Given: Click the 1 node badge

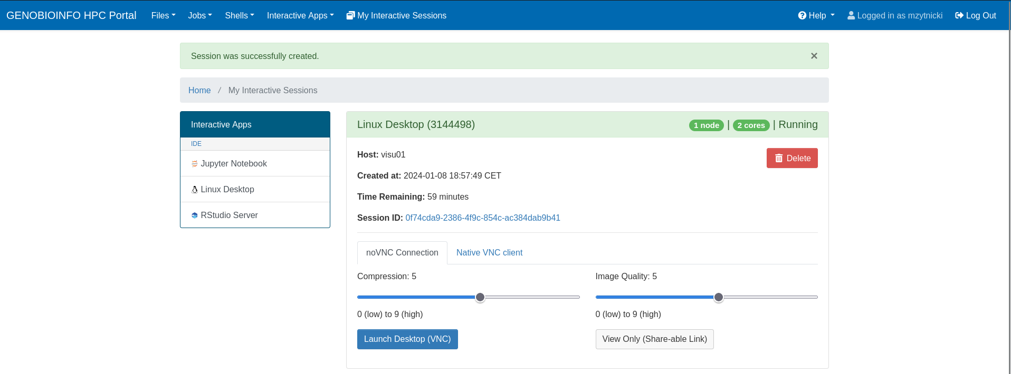Looking at the screenshot, I should click(x=707, y=125).
